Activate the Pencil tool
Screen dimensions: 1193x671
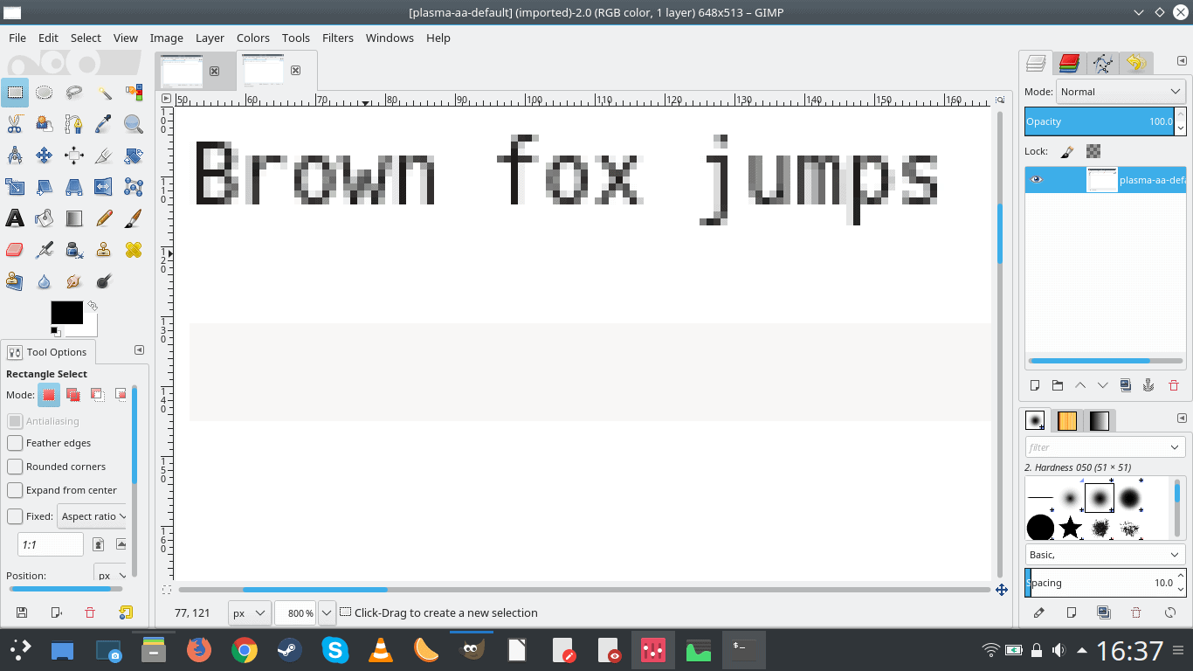click(104, 218)
